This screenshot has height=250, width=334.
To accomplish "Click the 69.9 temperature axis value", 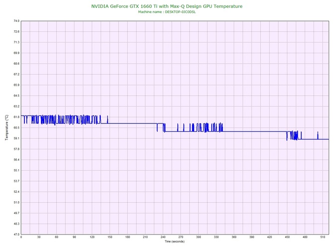I will [16, 53].
